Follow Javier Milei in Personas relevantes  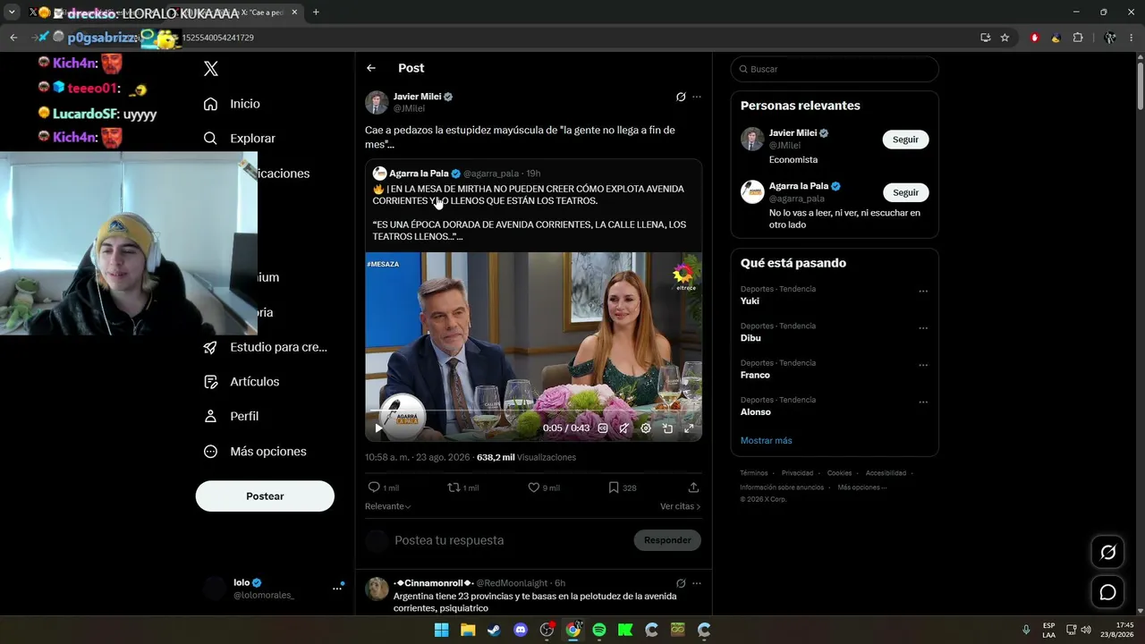pos(905,140)
